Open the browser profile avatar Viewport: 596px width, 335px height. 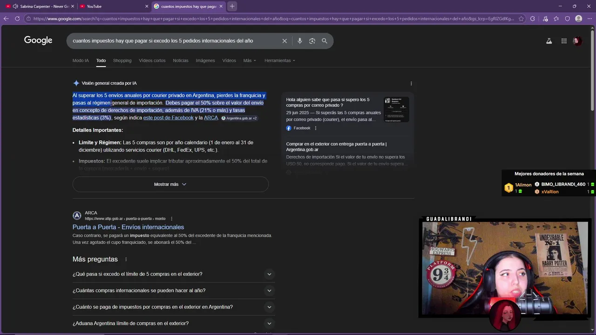point(578,19)
